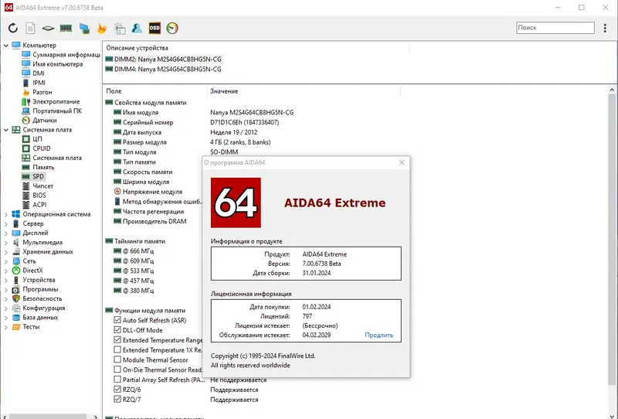Toggle Module Thermal Sensor checkbox
This screenshot has height=419, width=618.
[117, 359]
